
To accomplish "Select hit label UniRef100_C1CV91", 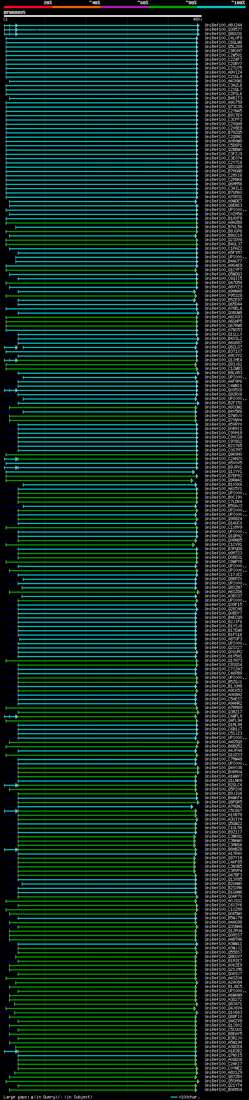I will point(223,544).
